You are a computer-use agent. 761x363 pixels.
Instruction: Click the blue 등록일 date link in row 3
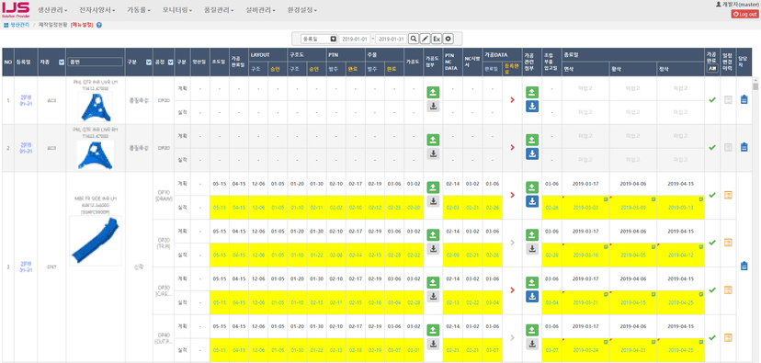point(27,267)
